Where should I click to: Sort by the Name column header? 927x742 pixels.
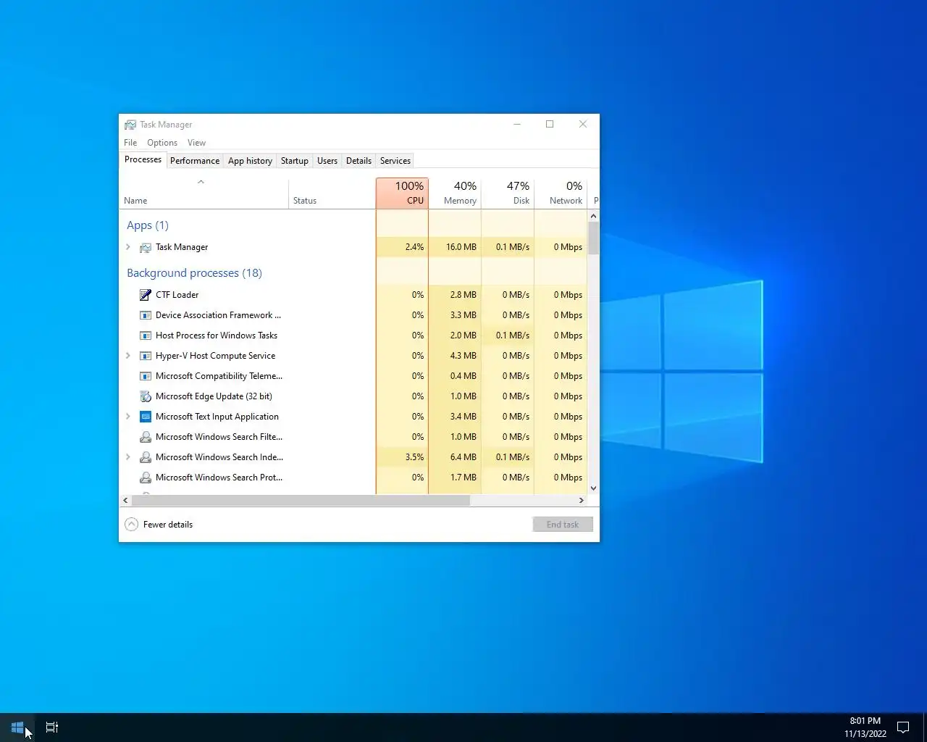point(204,193)
